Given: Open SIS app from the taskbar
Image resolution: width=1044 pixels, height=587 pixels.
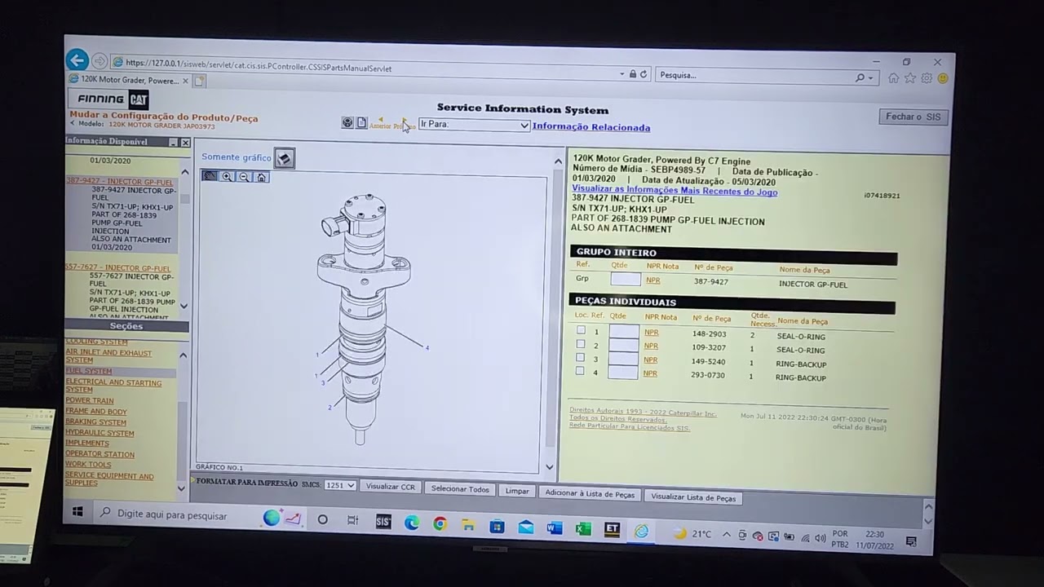Looking at the screenshot, I should click(x=383, y=522).
